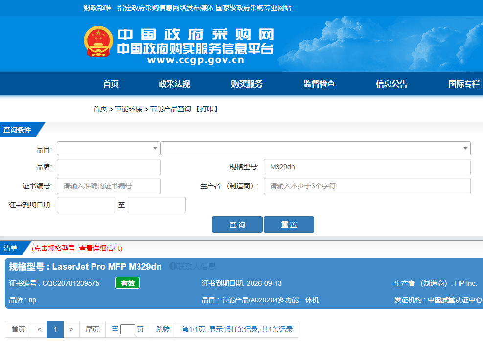Image resolution: width=483 pixels, height=344 pixels.
Task: Click the 品牌 : hp text
Action: pos(23,300)
